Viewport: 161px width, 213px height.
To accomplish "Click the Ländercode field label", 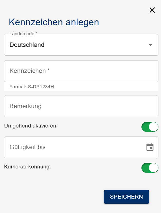I will click(23, 34).
